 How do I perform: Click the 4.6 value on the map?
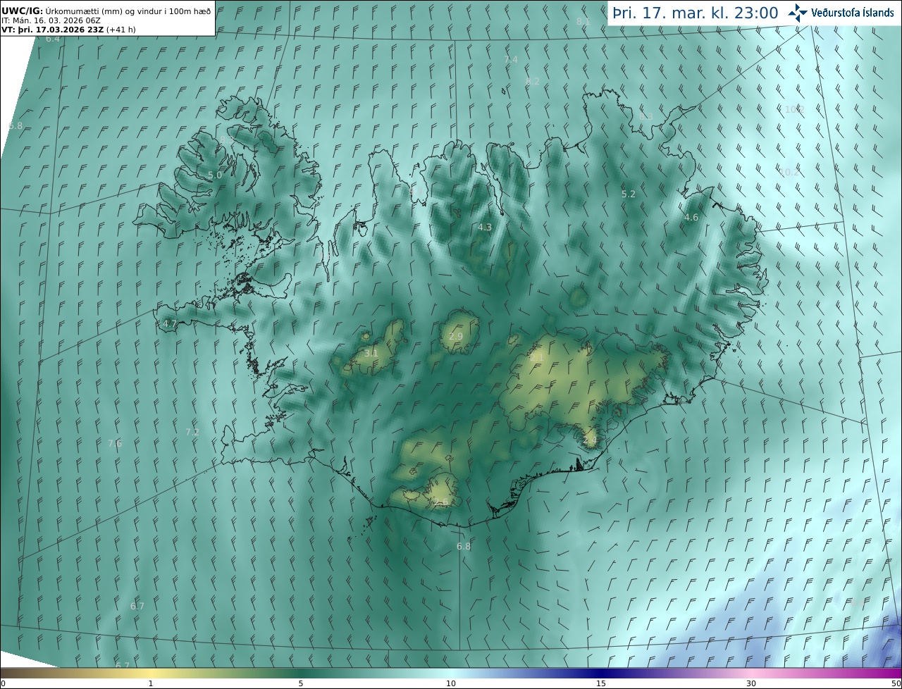691,218
